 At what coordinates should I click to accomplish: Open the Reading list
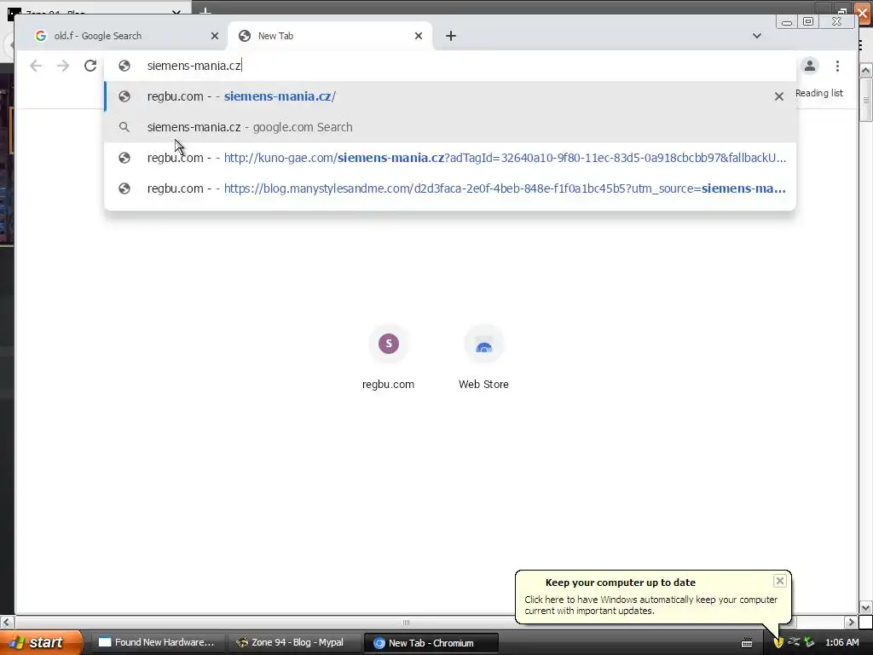pyautogui.click(x=819, y=93)
